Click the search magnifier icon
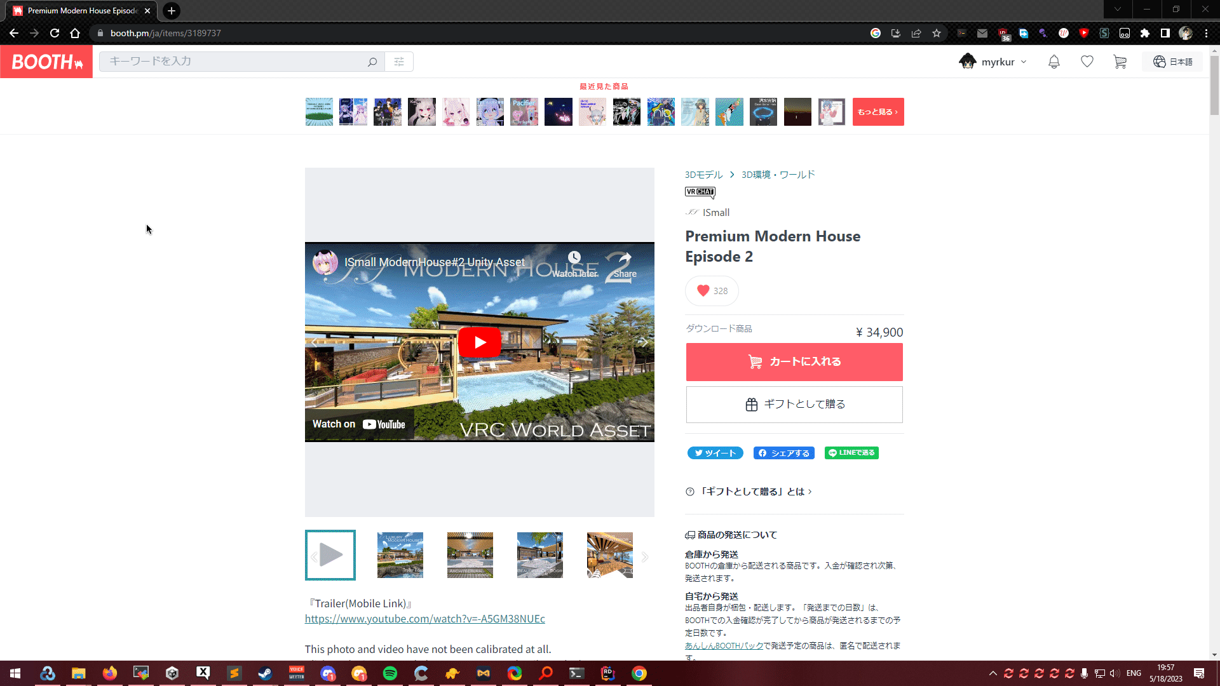The image size is (1220, 686). [x=372, y=62]
